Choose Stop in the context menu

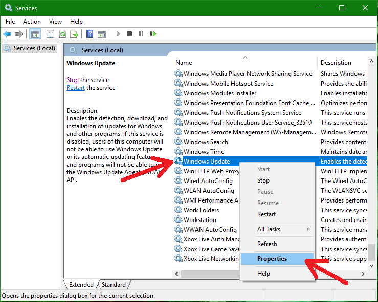(277, 180)
